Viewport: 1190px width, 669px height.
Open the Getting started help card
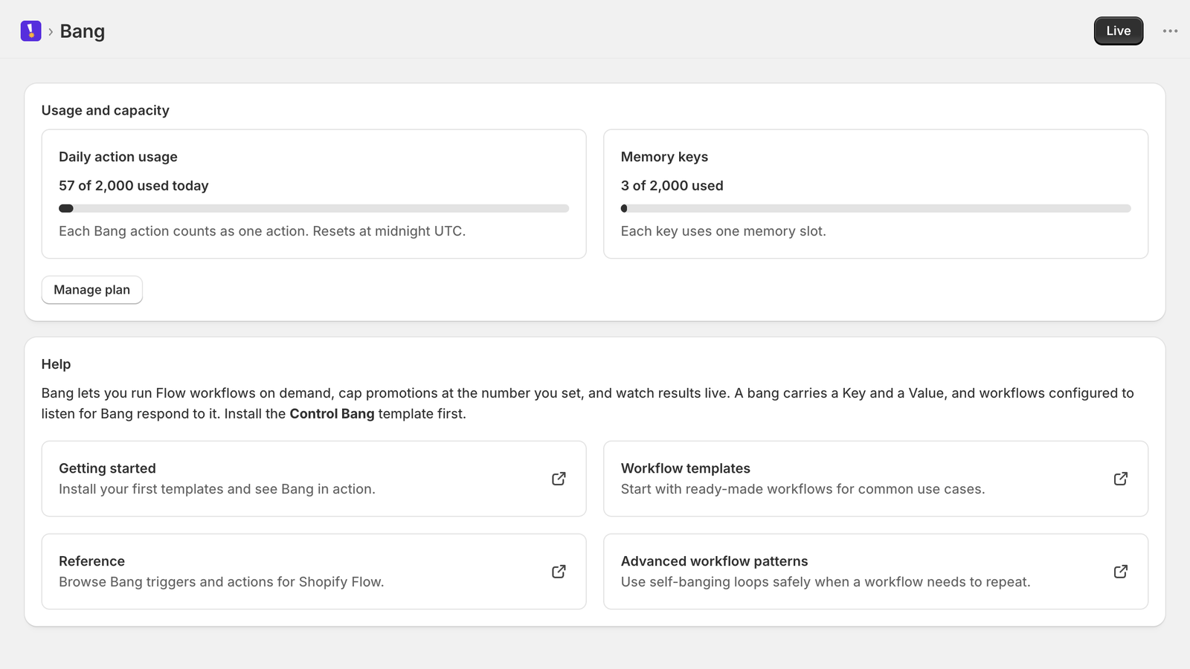pyautogui.click(x=314, y=479)
